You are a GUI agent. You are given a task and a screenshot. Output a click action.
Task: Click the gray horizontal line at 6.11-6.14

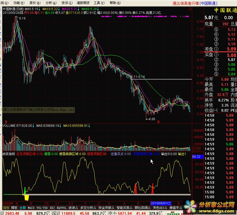(x=162, y=79)
